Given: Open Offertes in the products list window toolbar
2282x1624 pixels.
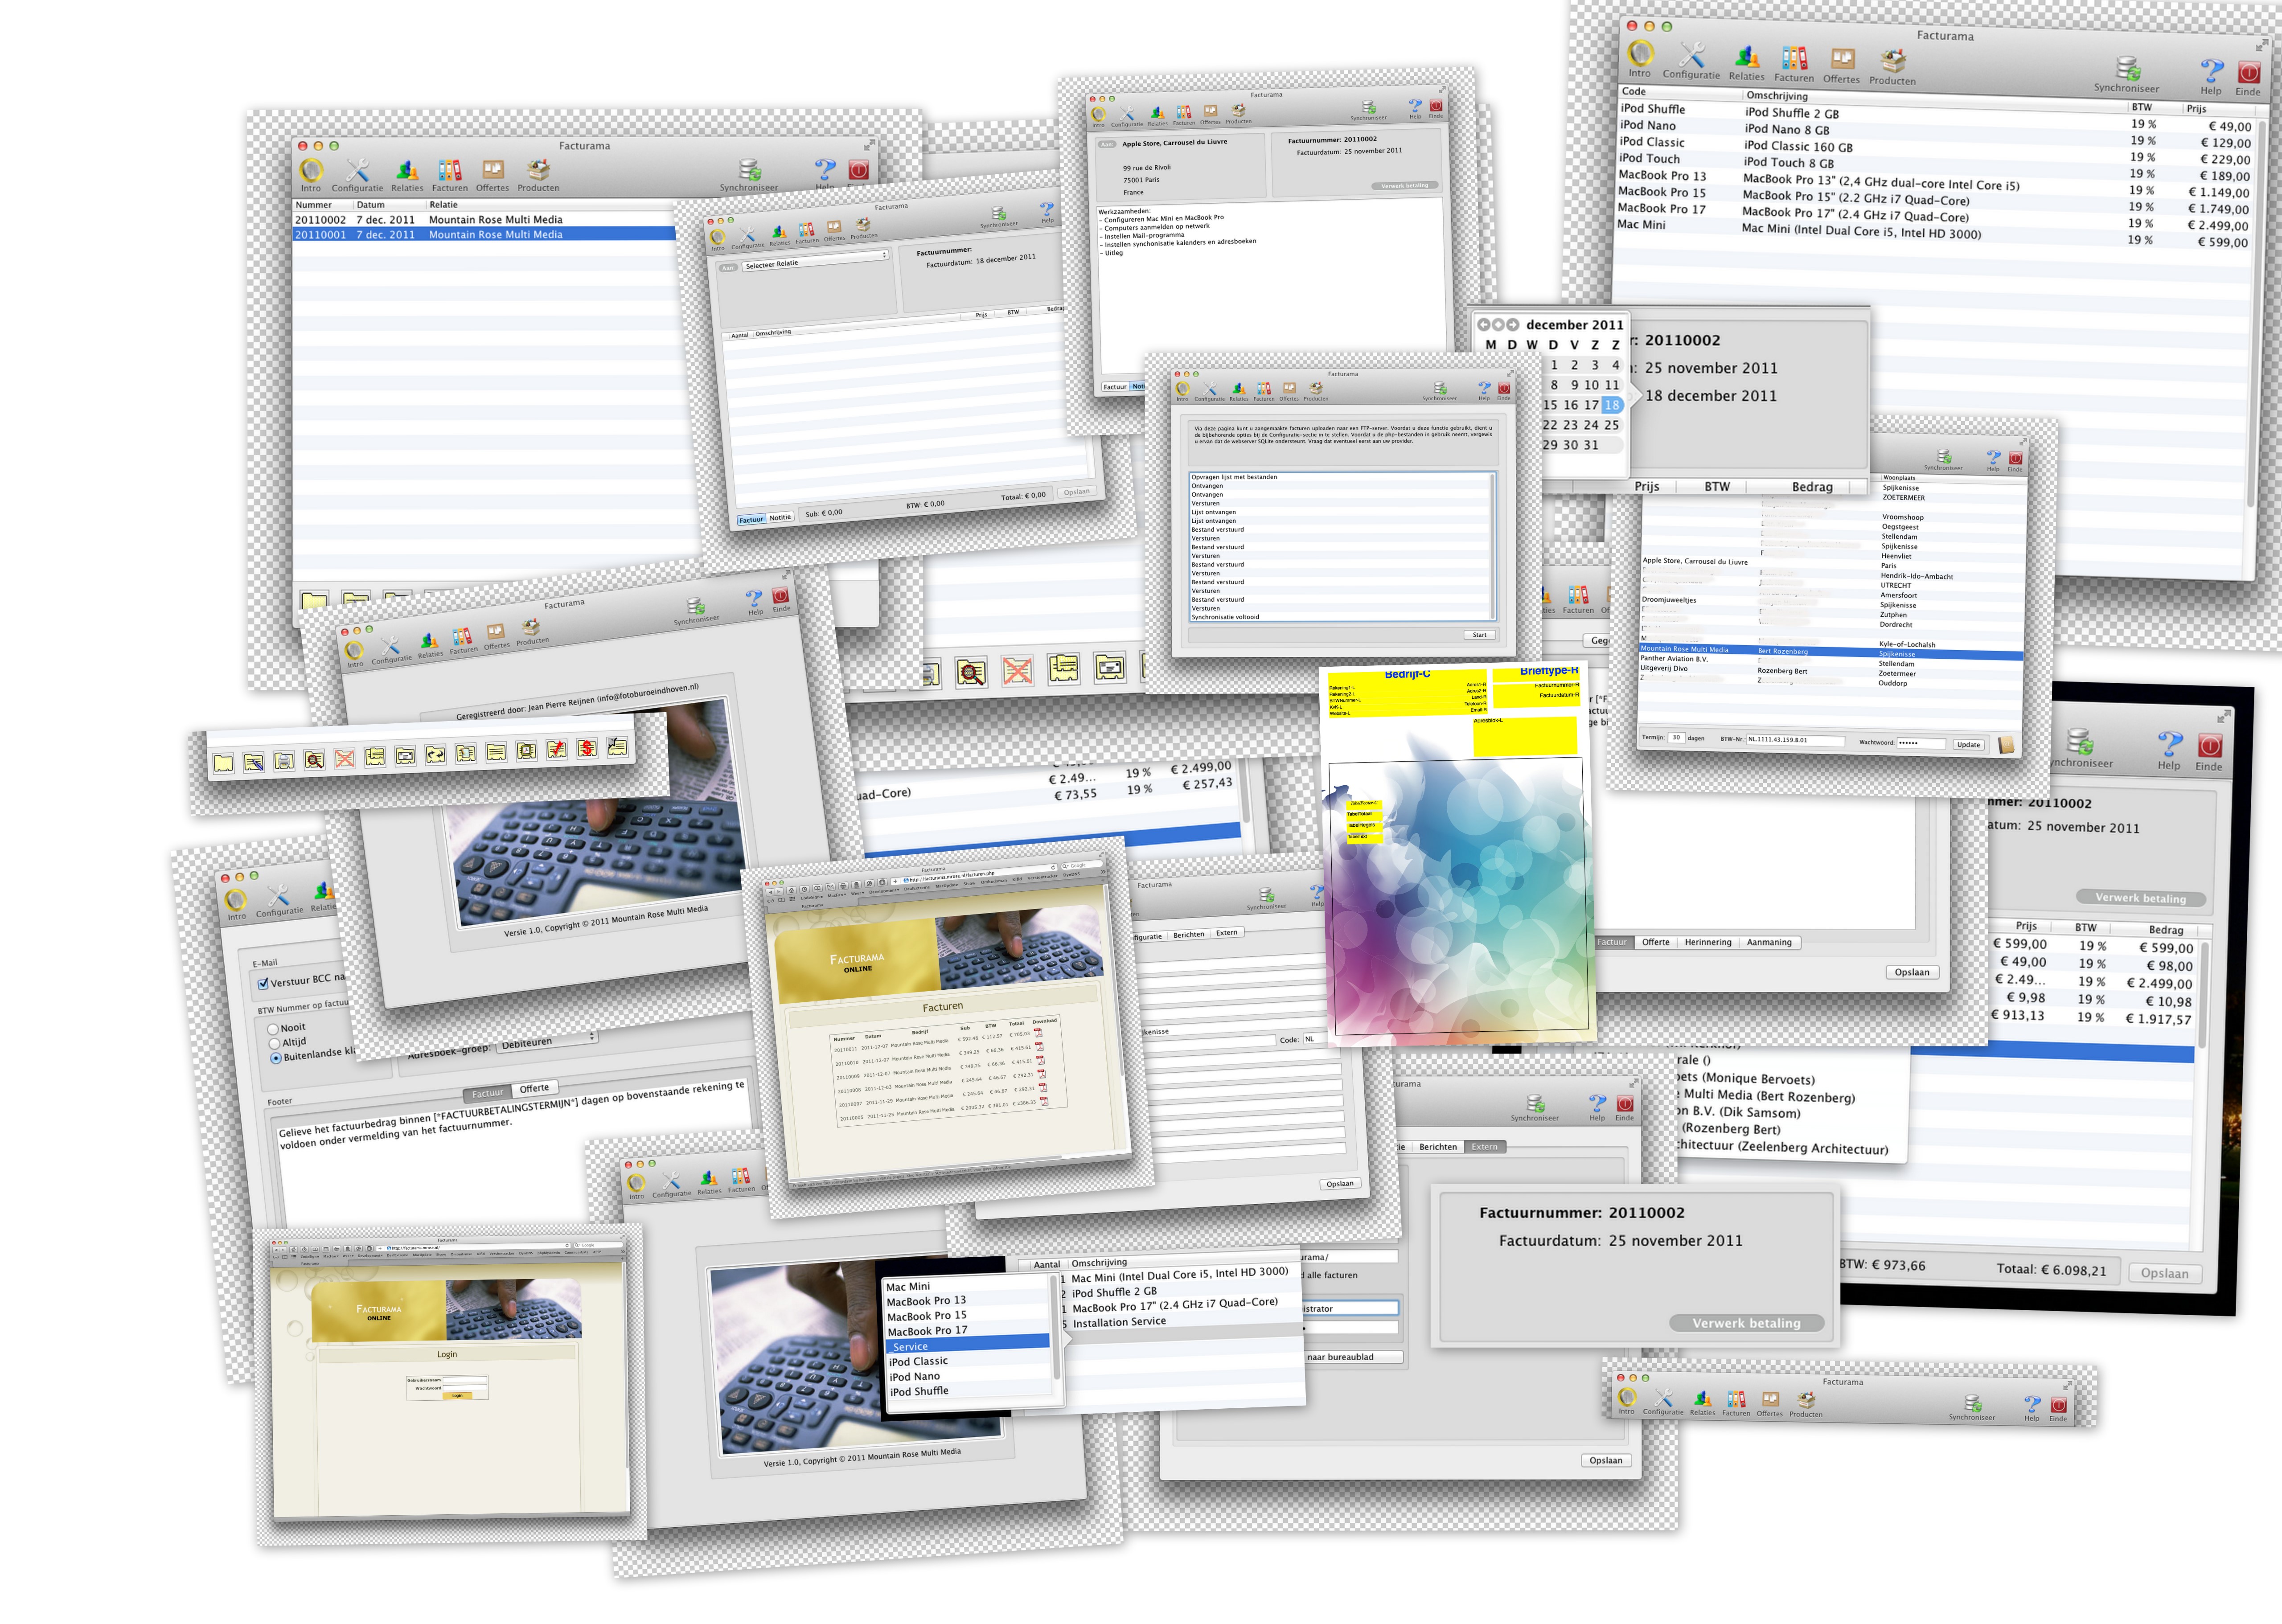Looking at the screenshot, I should (1841, 67).
